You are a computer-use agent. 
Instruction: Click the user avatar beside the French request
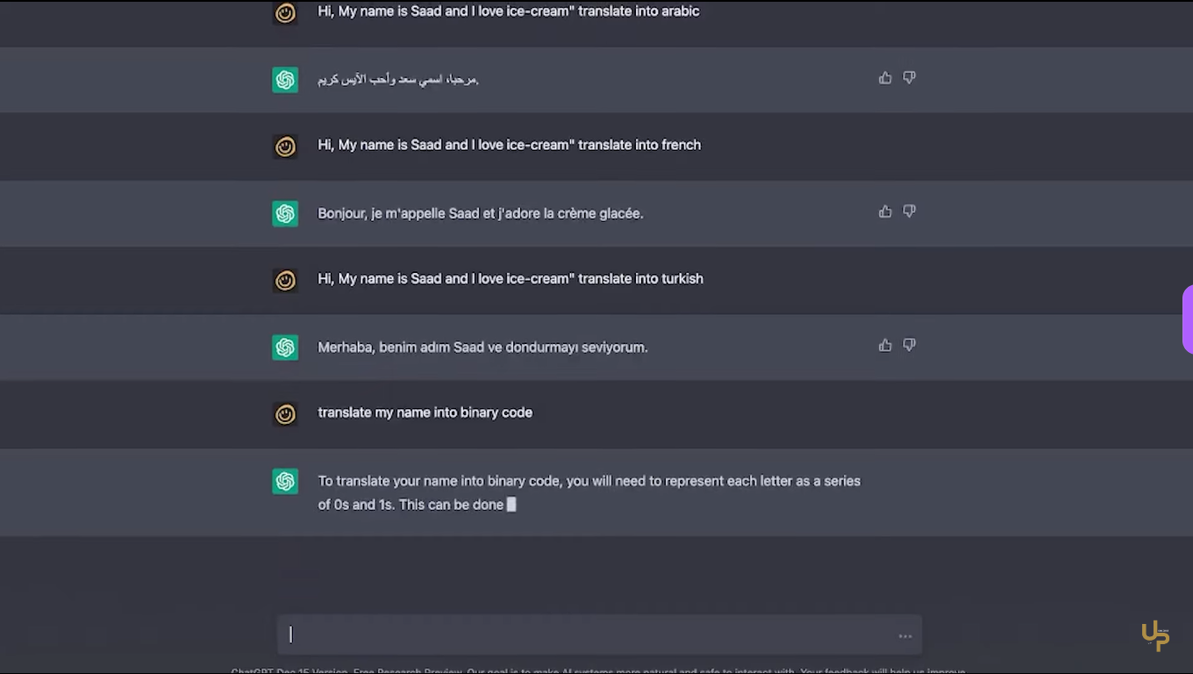285,147
